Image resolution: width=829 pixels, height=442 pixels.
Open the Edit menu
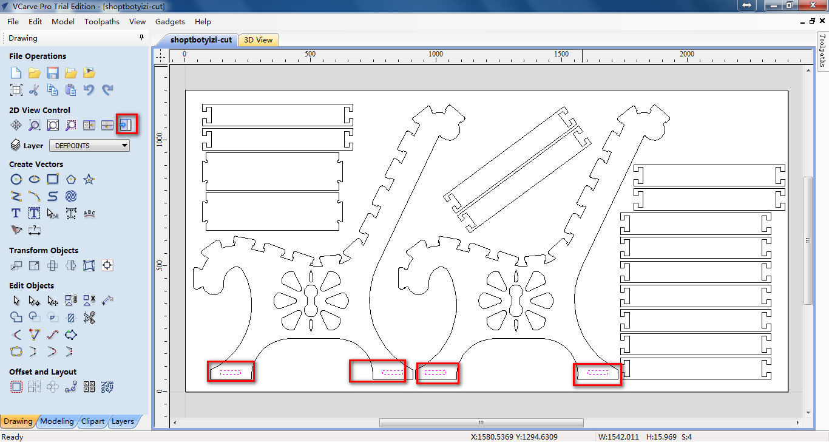pyautogui.click(x=35, y=21)
